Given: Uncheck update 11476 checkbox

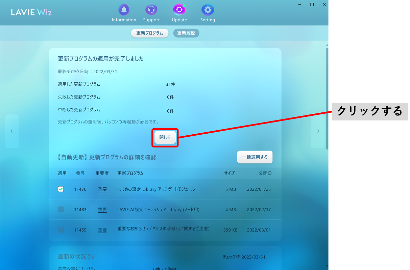Looking at the screenshot, I should tap(61, 189).
